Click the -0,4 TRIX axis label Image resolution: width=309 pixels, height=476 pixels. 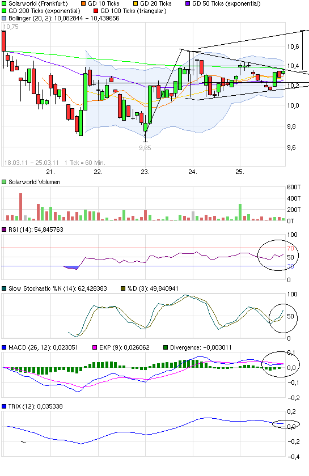click(x=293, y=457)
